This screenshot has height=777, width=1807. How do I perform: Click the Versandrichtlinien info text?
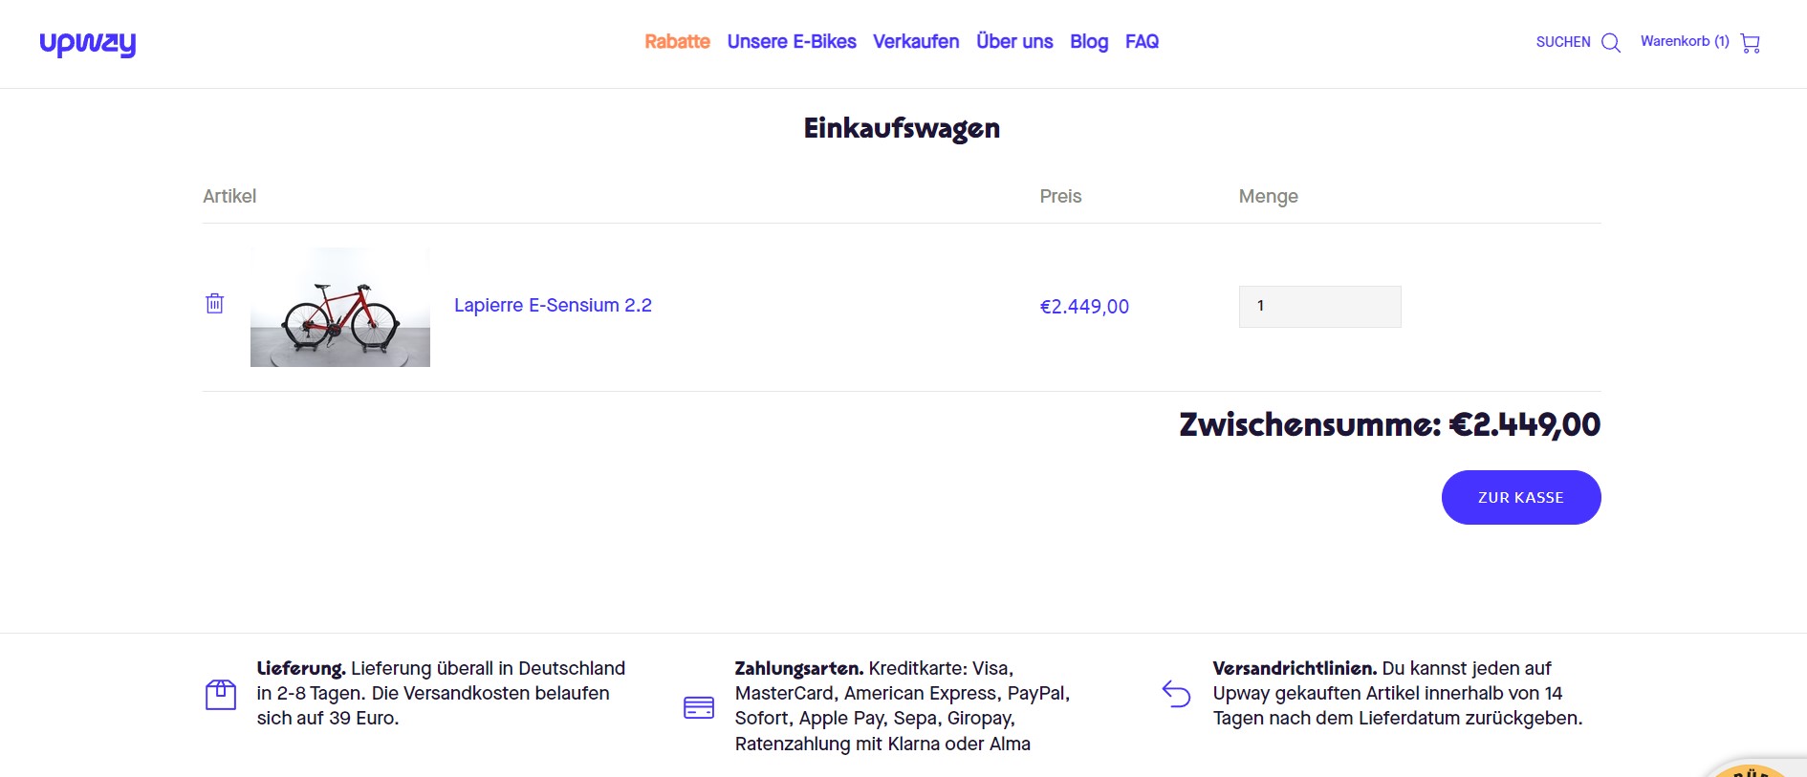pos(1398,693)
